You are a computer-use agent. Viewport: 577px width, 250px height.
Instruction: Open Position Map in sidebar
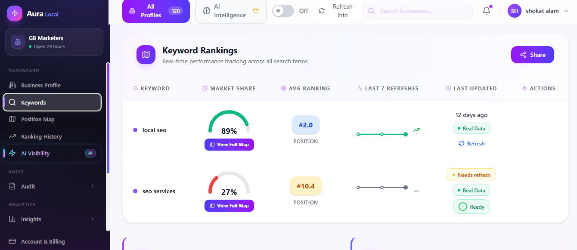pyautogui.click(x=52, y=119)
